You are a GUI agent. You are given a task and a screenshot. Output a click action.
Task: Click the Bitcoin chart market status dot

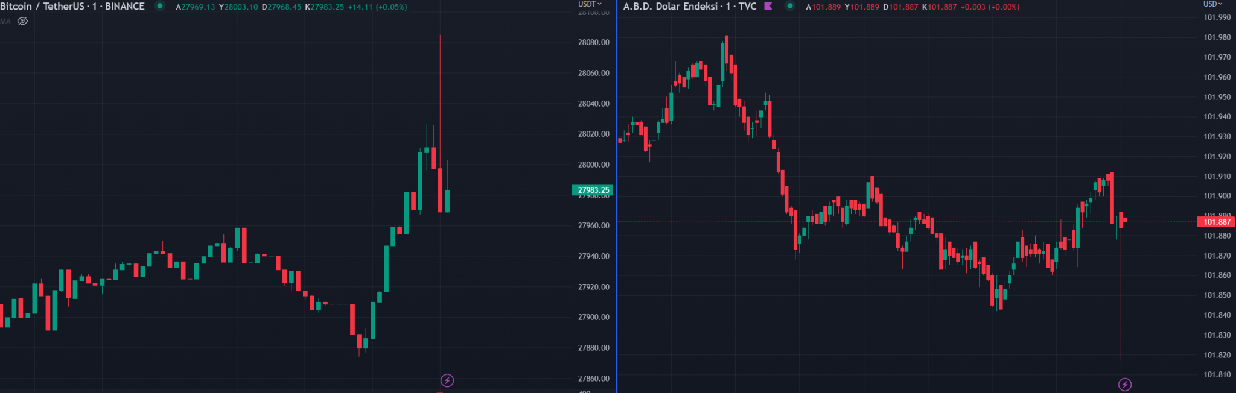coord(160,6)
